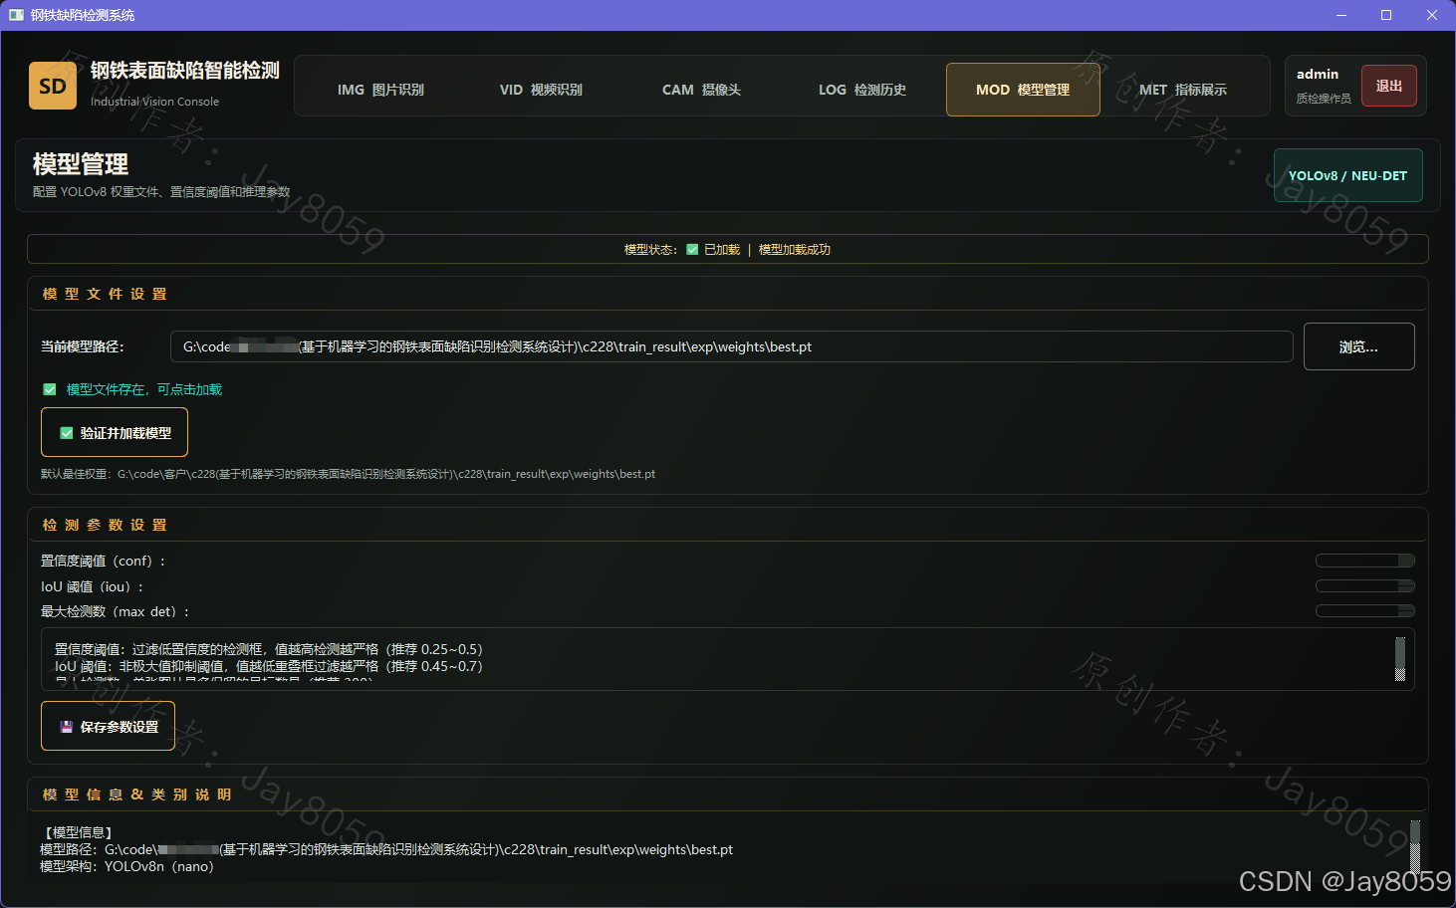This screenshot has height=908, width=1456.
Task: Click the 模型管理 page heading
Action: tap(81, 164)
